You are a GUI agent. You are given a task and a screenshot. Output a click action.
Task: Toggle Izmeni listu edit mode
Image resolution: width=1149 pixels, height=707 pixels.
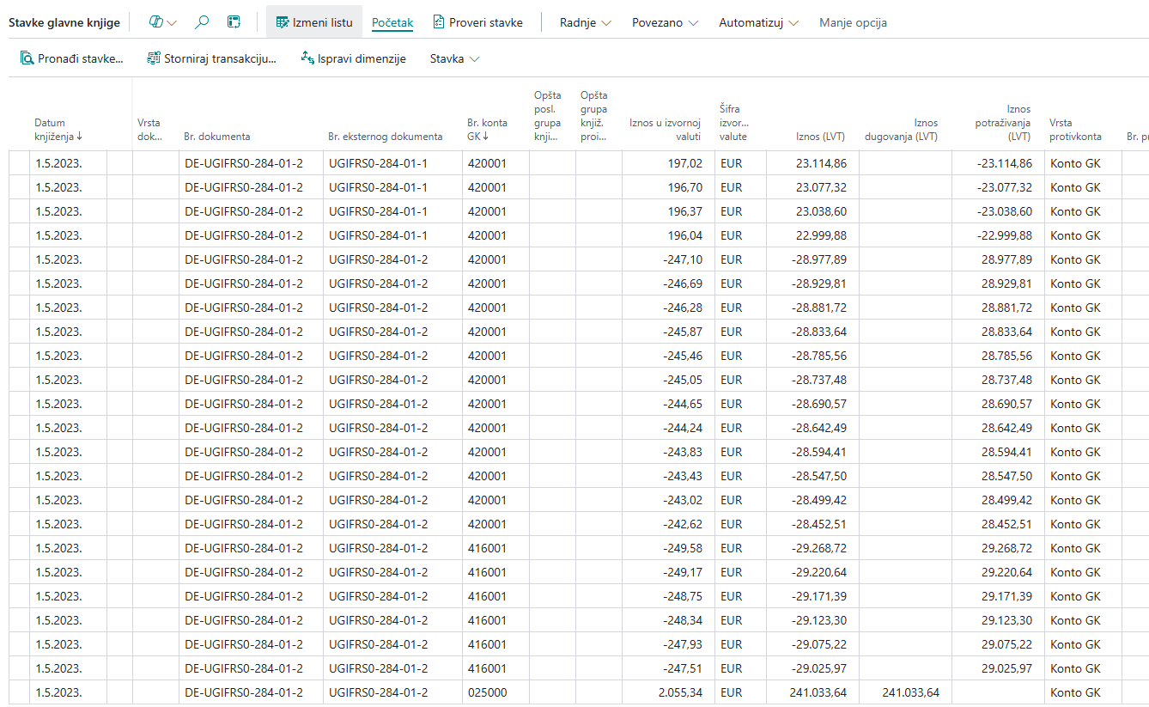pos(314,22)
